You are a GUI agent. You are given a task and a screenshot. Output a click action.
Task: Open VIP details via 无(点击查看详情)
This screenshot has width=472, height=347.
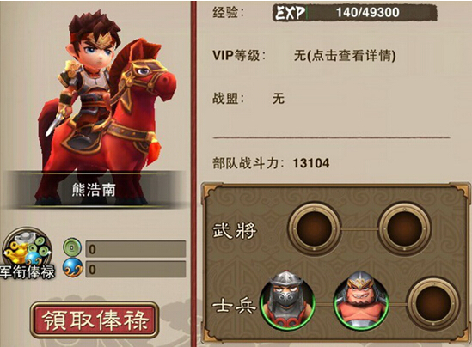[345, 56]
